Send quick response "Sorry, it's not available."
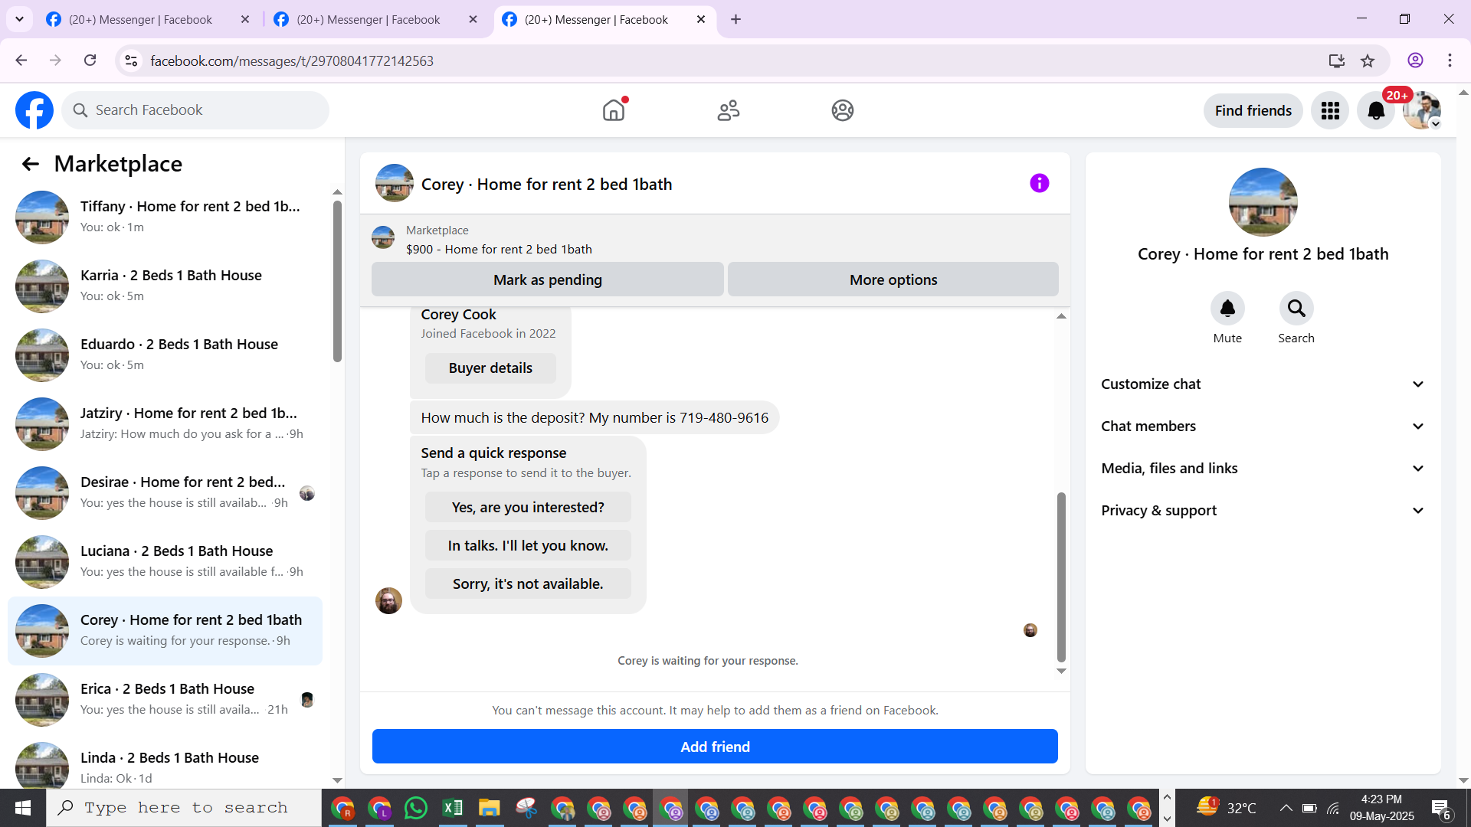 (528, 584)
